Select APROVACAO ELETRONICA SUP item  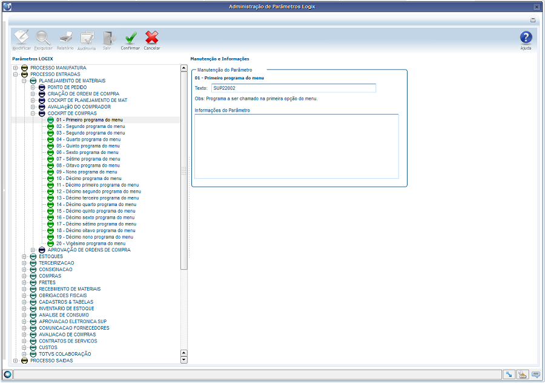click(73, 321)
